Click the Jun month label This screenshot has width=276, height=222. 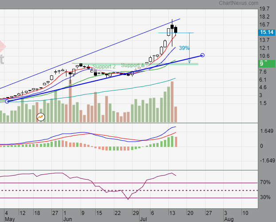(x=68, y=219)
